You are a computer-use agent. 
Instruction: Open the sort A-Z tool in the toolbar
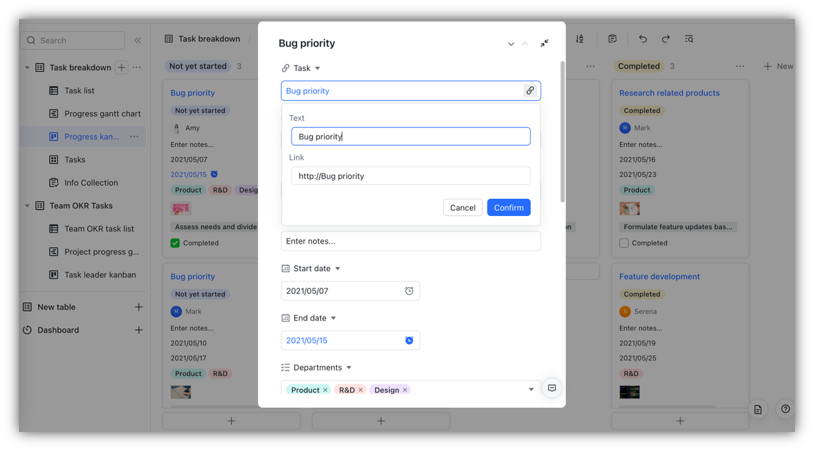point(579,39)
